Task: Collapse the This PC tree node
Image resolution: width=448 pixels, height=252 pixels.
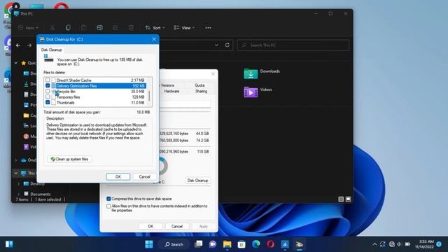Action: click(x=16, y=173)
